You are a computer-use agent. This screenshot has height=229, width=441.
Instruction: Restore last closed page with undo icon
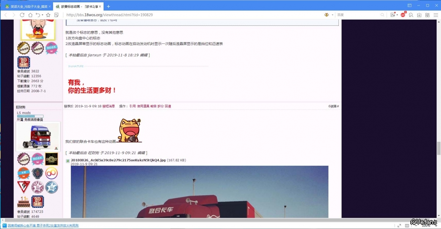pos(38,15)
